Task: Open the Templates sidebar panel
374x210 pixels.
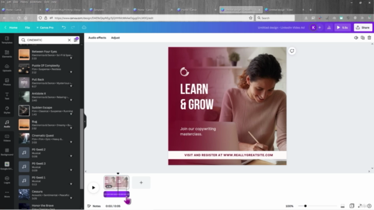Action: pos(7,40)
